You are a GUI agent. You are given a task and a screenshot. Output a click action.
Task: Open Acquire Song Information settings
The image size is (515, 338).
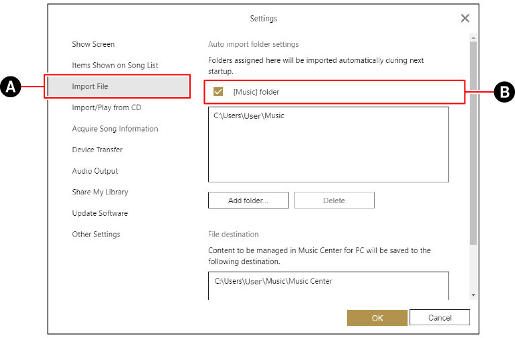[x=115, y=129]
